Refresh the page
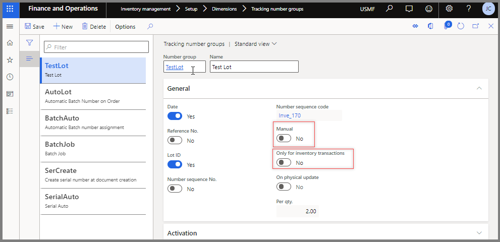 point(461,26)
